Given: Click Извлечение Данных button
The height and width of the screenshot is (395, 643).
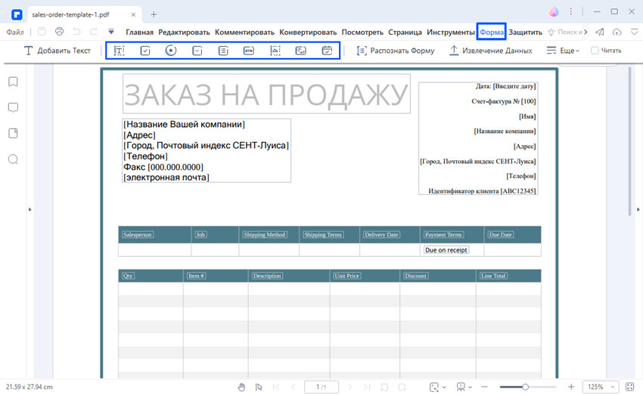Looking at the screenshot, I should pyautogui.click(x=491, y=51).
